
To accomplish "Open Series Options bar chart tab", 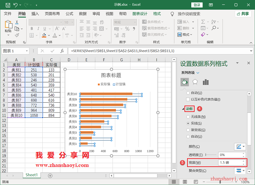I will 205,82.
